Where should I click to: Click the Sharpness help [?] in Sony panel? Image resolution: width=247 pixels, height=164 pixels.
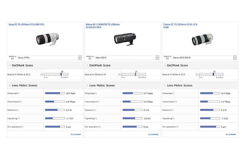pos(18,93)
